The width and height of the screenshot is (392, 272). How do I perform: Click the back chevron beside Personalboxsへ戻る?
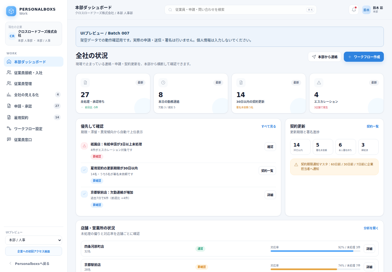(10, 264)
